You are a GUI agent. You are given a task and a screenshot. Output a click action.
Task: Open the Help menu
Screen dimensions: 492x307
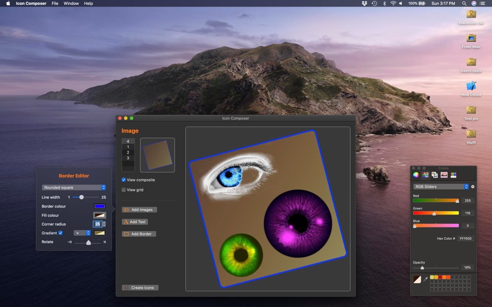pos(89,4)
